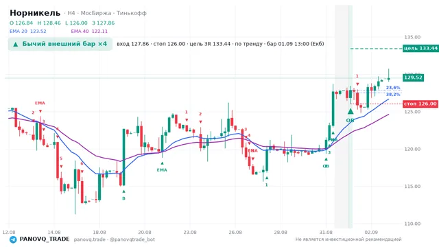Click the 38,2% Fibonacci level label
The image size is (439, 247).
[x=393, y=95]
